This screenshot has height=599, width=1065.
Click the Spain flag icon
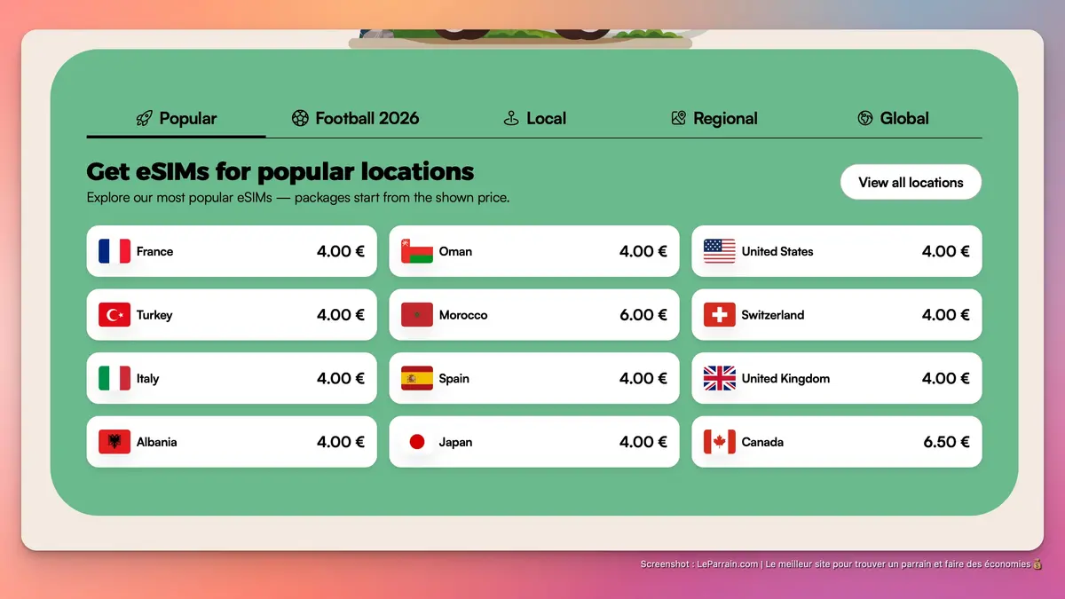[417, 378]
